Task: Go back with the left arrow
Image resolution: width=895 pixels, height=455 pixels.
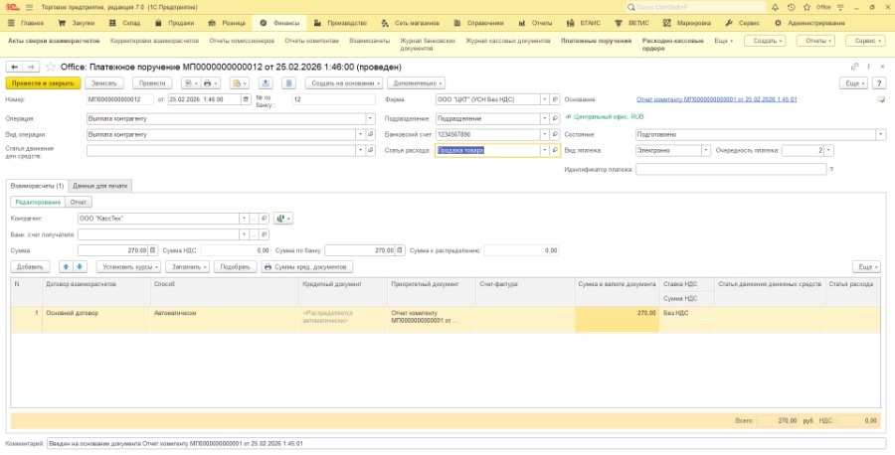Action: [x=14, y=67]
